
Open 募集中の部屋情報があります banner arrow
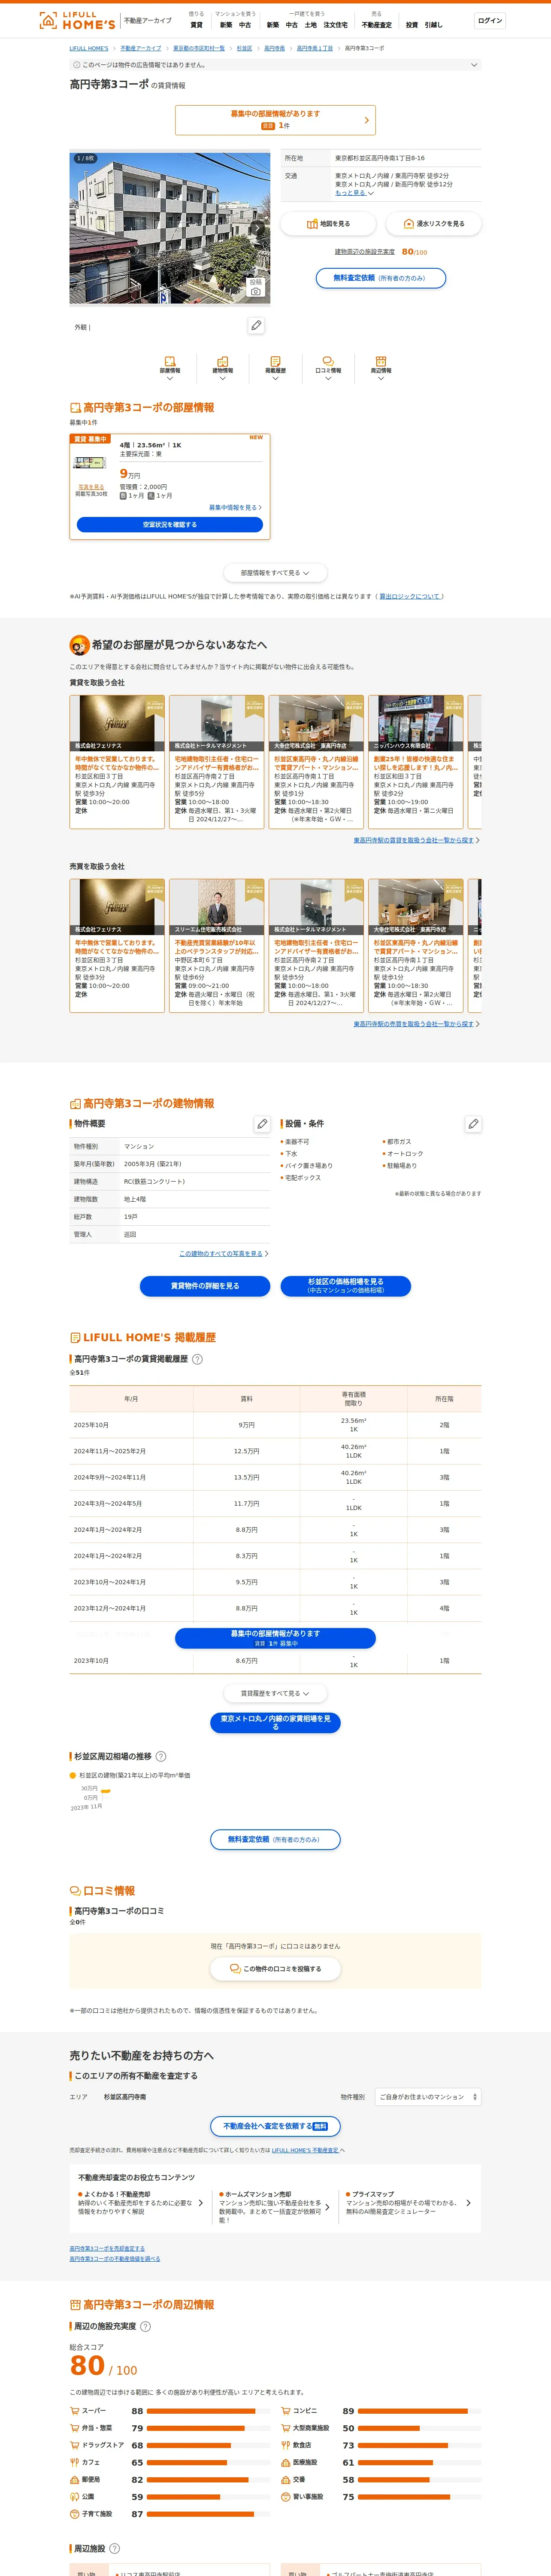coord(366,120)
